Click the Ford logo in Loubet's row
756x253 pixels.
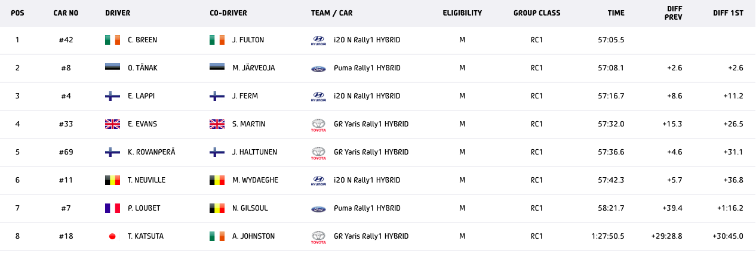[x=319, y=209]
